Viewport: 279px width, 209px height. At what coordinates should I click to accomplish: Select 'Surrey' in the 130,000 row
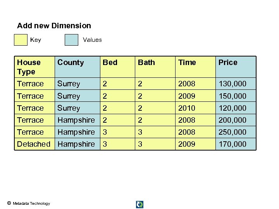coord(77,84)
